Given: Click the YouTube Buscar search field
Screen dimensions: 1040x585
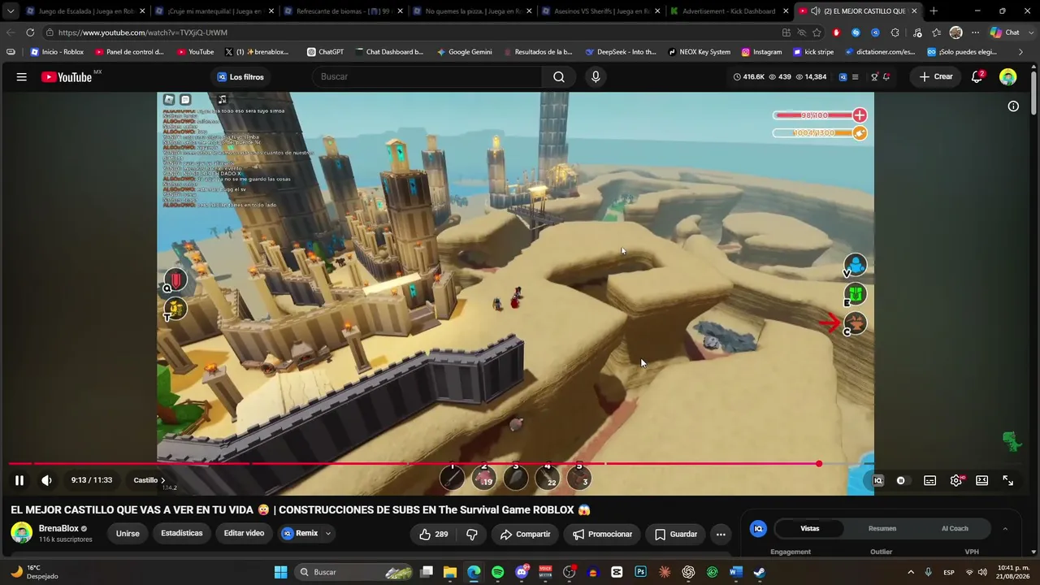Looking at the screenshot, I should pyautogui.click(x=427, y=76).
